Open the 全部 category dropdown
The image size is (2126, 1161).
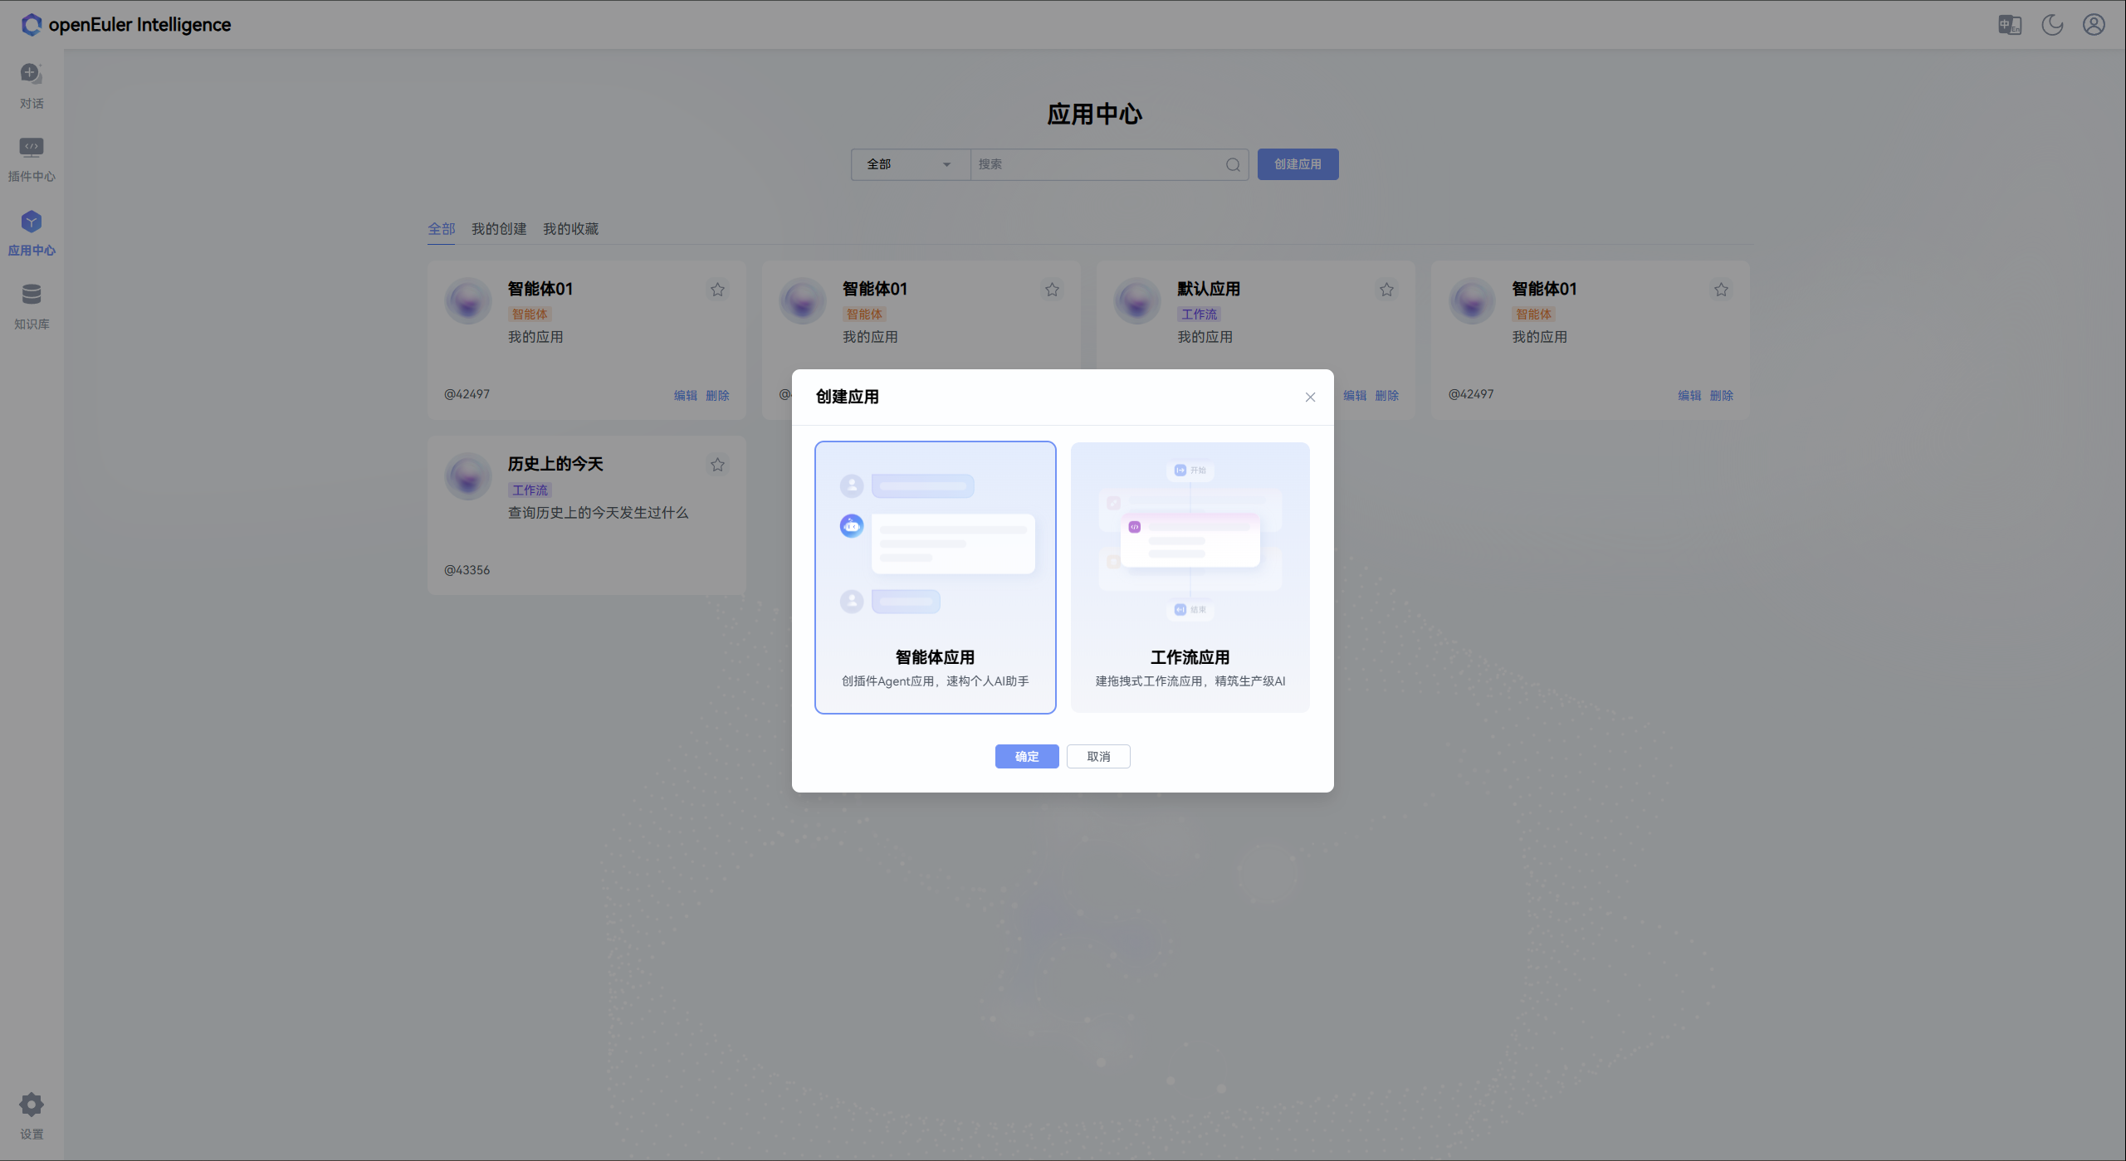[910, 164]
